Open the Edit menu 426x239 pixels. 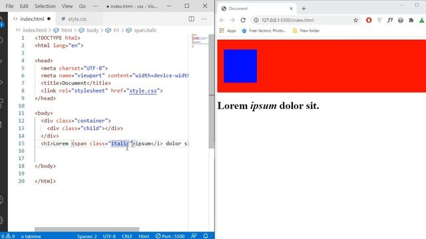(24, 6)
